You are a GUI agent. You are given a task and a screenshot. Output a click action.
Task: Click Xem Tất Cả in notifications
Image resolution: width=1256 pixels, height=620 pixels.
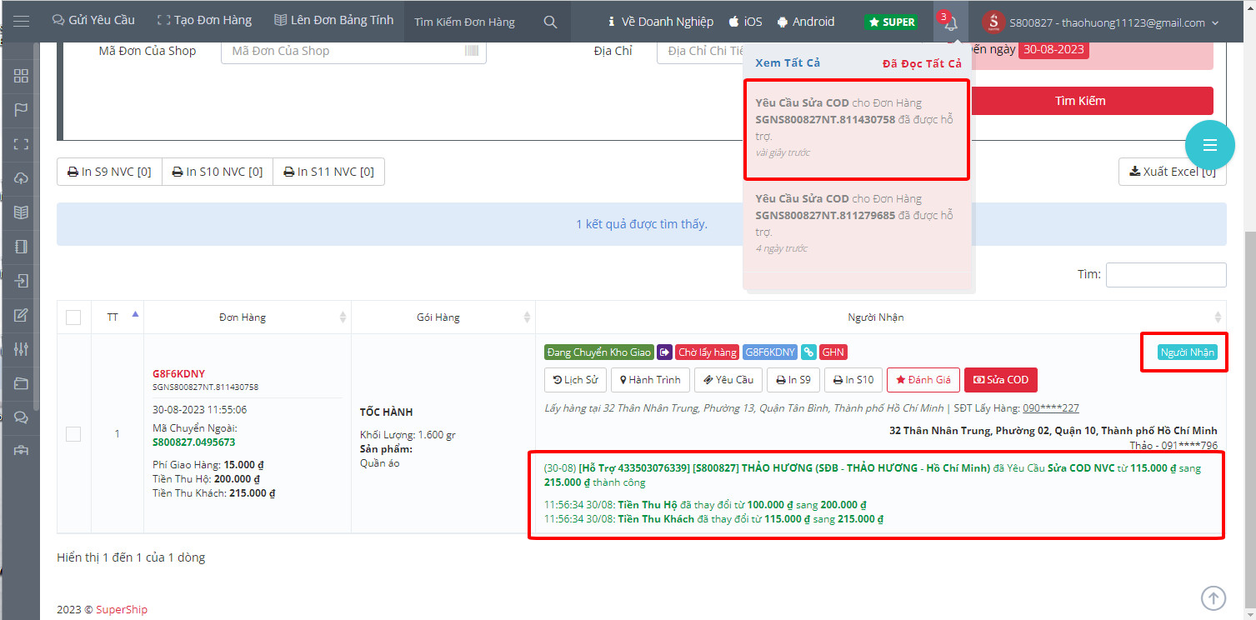pos(788,63)
